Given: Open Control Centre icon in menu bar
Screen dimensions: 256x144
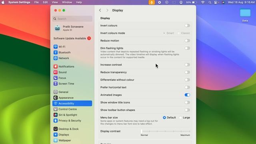Looking at the screenshot, I should click(216, 2).
